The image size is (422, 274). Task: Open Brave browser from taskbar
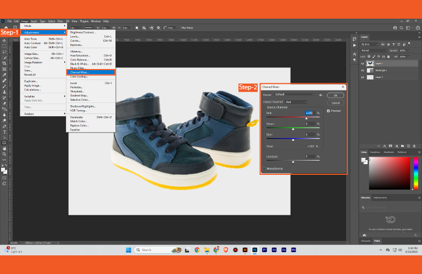[x=225, y=249]
